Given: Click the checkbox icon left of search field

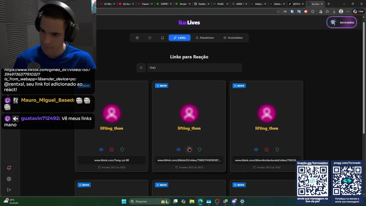Looking at the screenshot, I should click(141, 68).
